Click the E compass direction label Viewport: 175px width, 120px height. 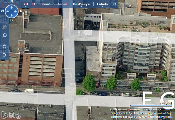pyautogui.click(x=21, y=11)
